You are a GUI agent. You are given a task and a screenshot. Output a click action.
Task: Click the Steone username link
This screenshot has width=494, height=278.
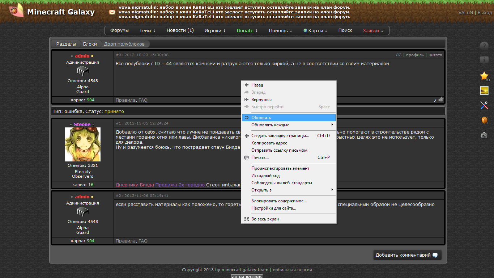pyautogui.click(x=82, y=124)
